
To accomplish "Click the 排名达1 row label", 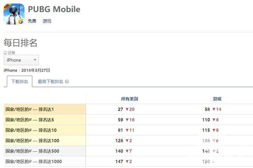I will click(x=29, y=109).
